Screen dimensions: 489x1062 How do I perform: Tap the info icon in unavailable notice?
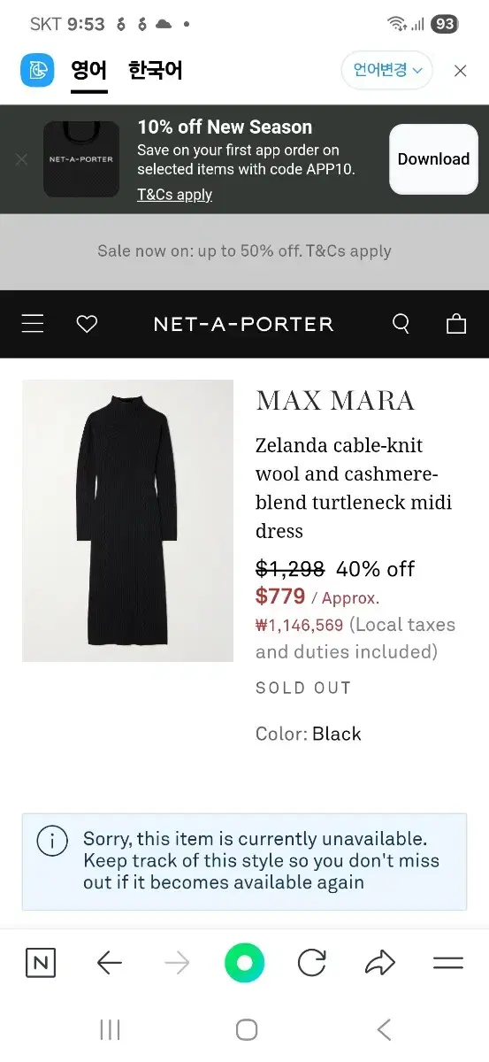click(x=52, y=841)
